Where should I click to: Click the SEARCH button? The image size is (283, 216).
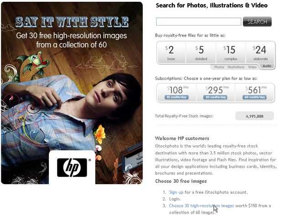(257, 21)
